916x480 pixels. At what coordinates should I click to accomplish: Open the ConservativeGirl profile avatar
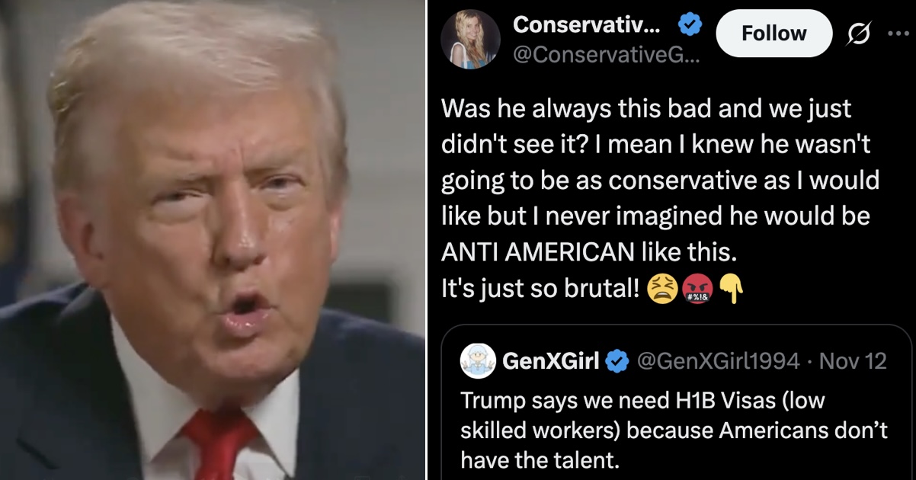(x=470, y=39)
